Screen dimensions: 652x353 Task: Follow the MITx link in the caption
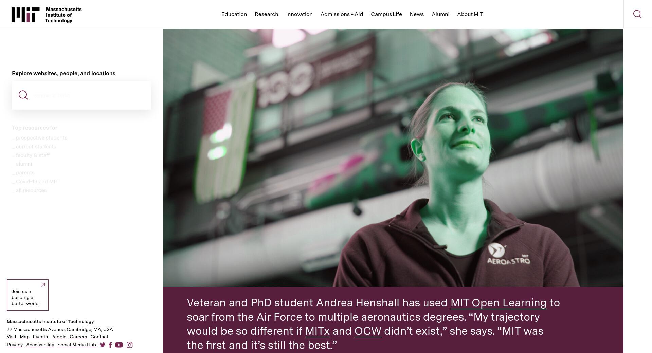click(318, 331)
